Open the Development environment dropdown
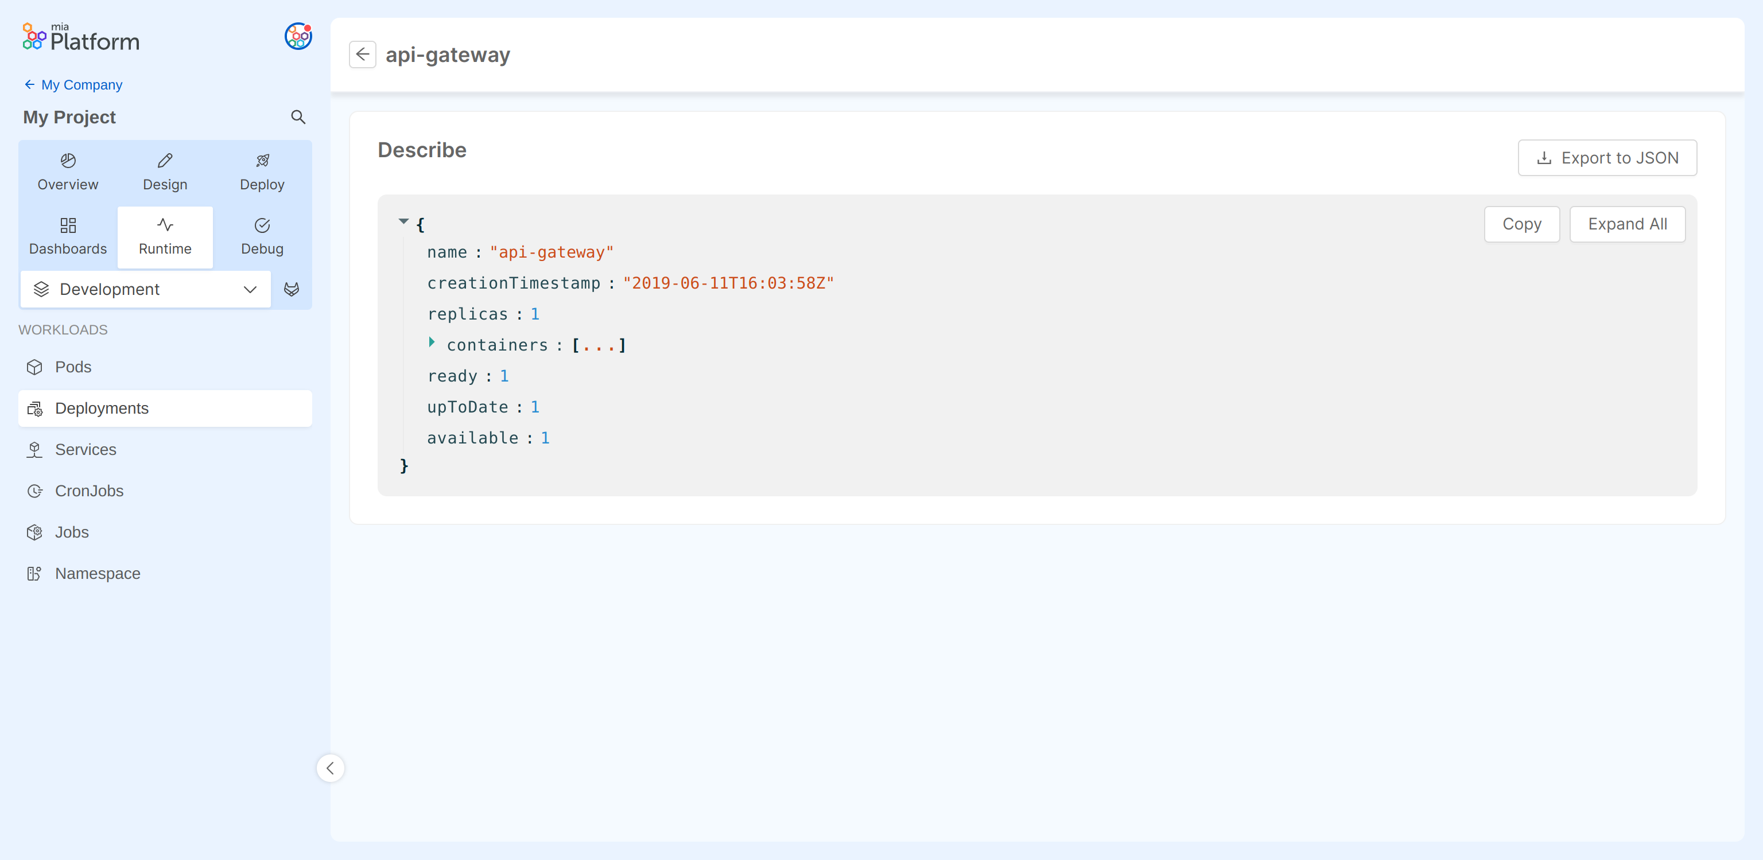The height and width of the screenshot is (860, 1763). (x=145, y=289)
